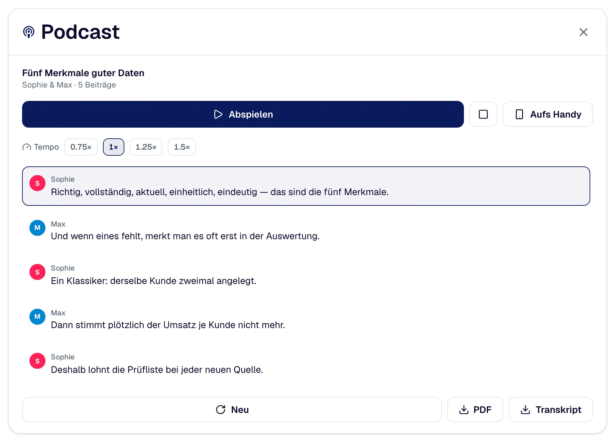This screenshot has height=441, width=615.
Task: Start playback with the Abspielen button
Action: coord(243,114)
